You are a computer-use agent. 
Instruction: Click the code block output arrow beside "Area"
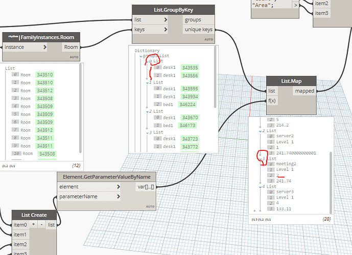[295, 5]
